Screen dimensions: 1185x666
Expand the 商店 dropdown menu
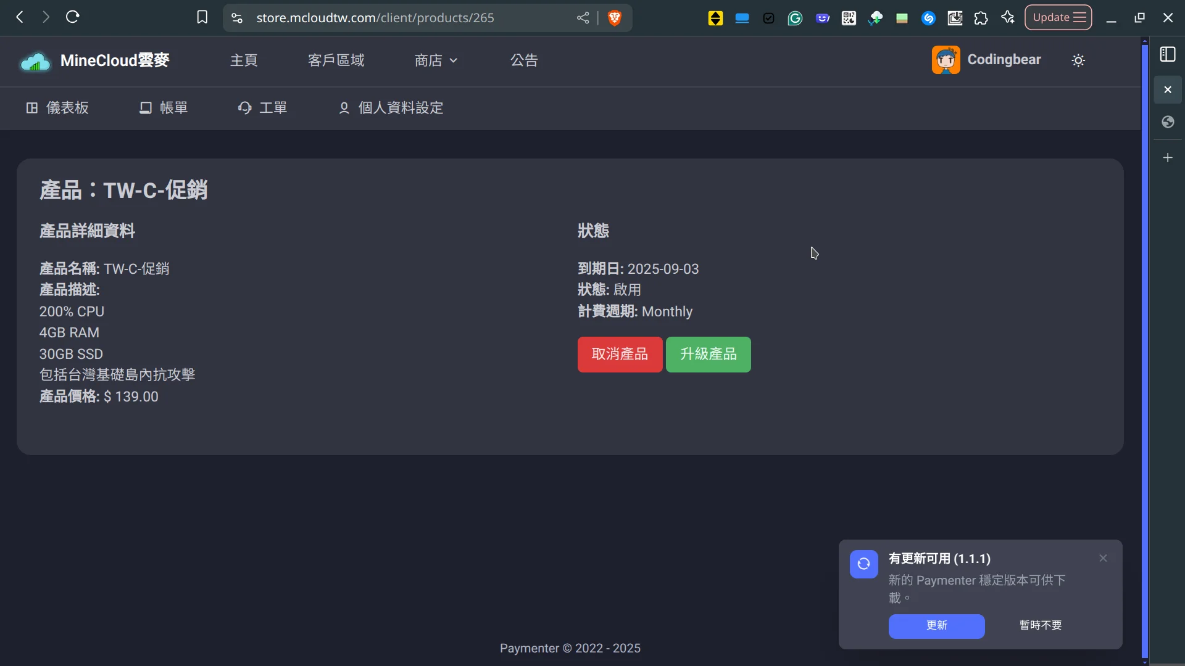[x=436, y=60]
